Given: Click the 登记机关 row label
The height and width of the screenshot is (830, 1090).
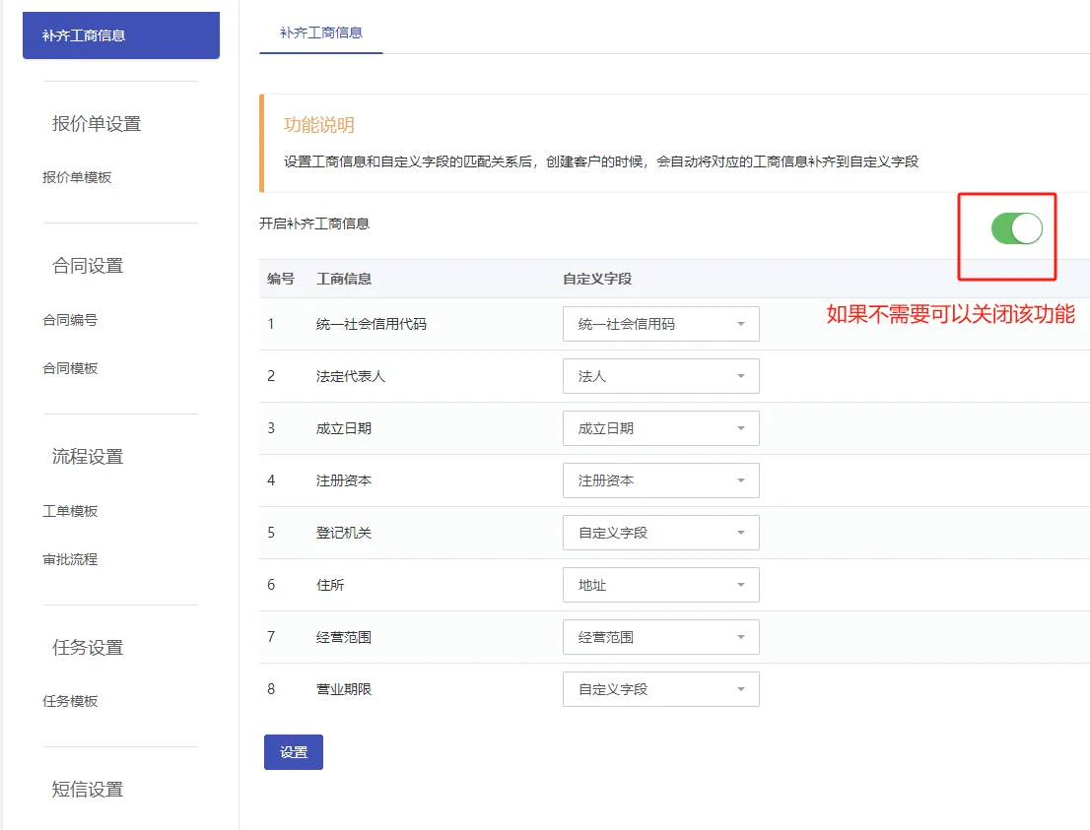Looking at the screenshot, I should 343,532.
